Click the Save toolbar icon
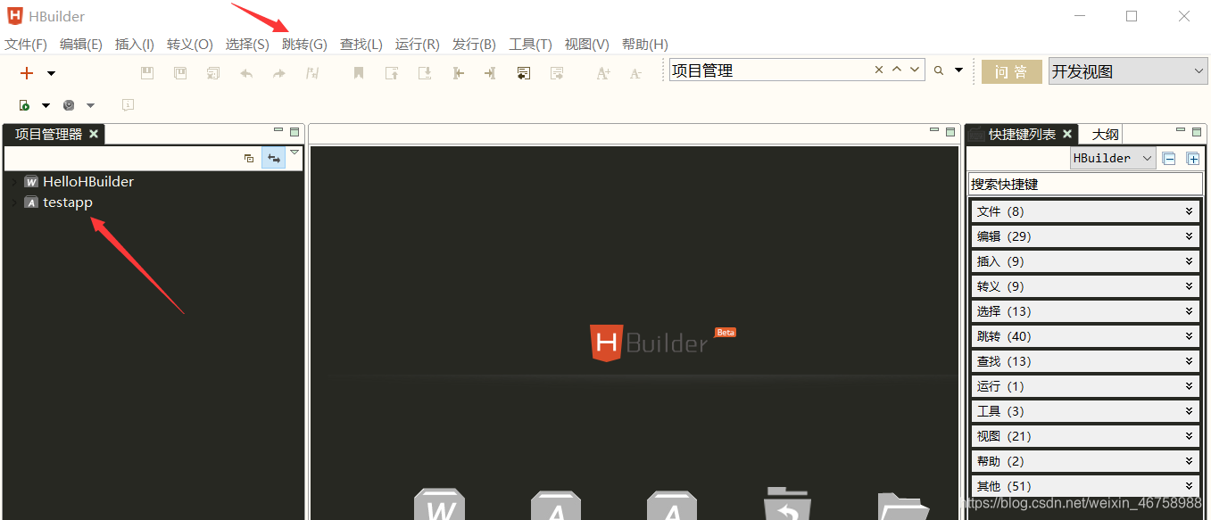 point(147,73)
